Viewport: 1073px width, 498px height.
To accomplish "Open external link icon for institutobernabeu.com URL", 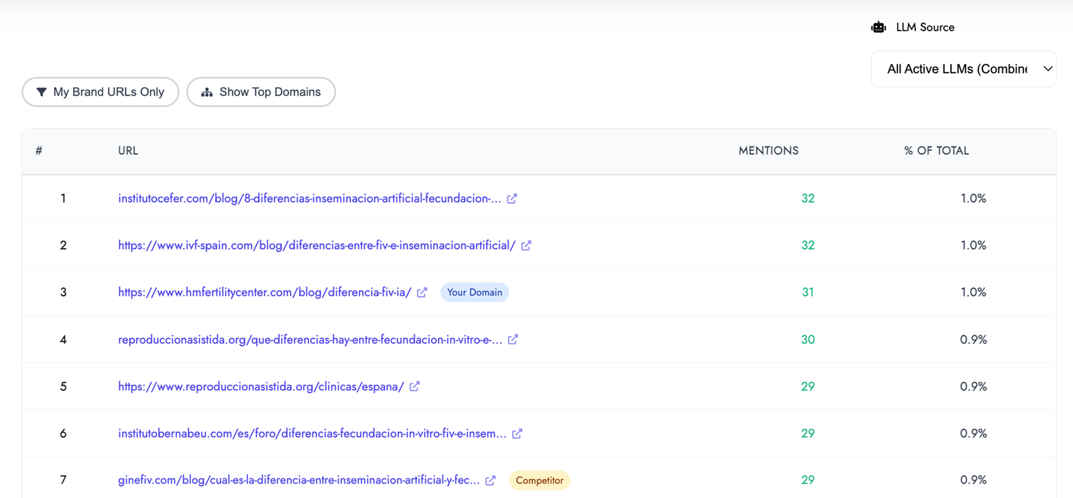I will (x=517, y=433).
